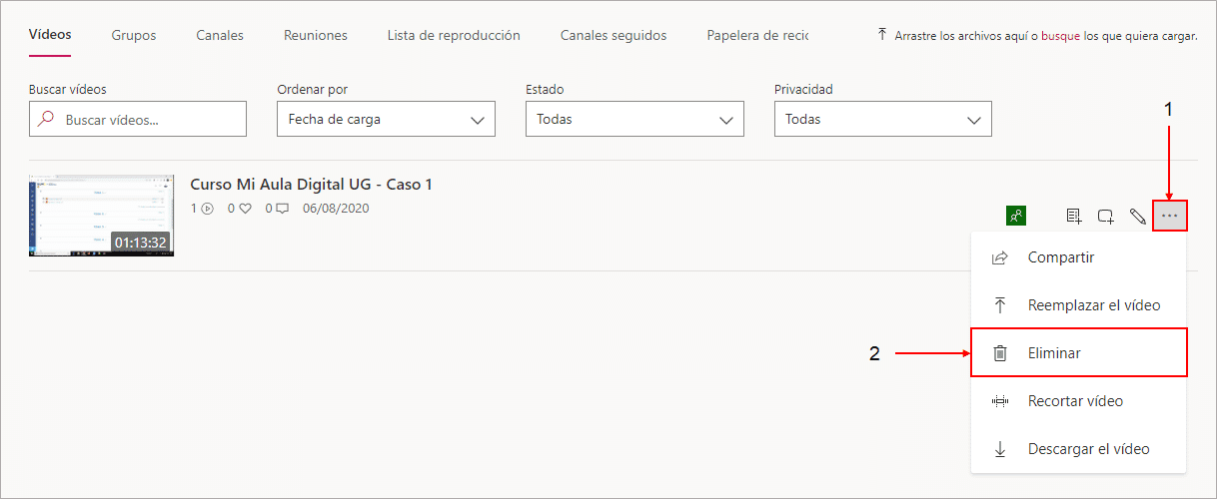Viewport: 1217px width, 499px height.
Task: Switch to the Grupos tab
Action: [134, 35]
